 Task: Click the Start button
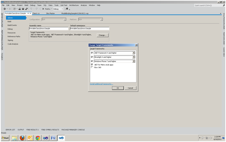5,138
